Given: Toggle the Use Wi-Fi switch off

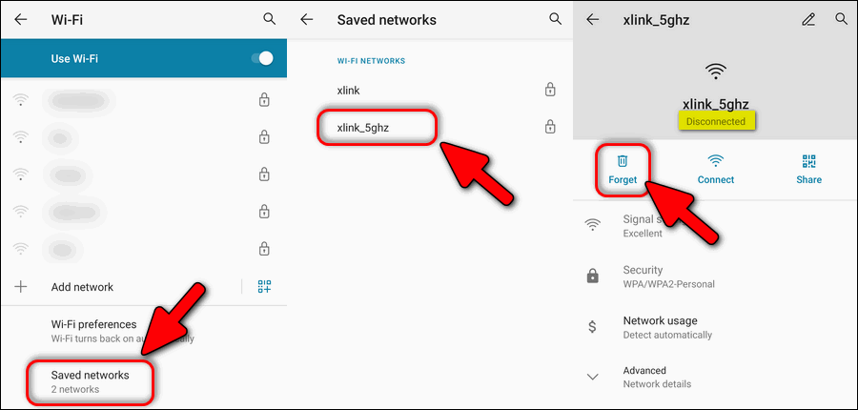Looking at the screenshot, I should click(x=262, y=58).
